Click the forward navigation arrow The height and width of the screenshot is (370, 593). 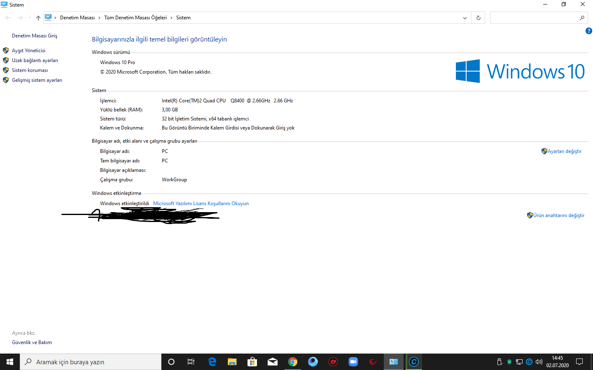tap(20, 18)
